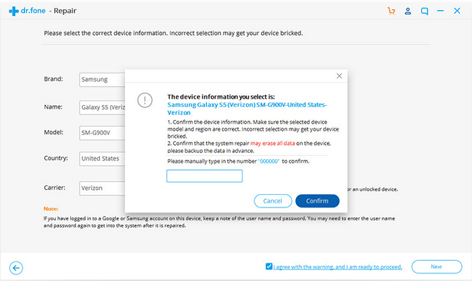The width and height of the screenshot is (472, 281).
Task: Minimize the dr.fone window
Action: [x=442, y=11]
